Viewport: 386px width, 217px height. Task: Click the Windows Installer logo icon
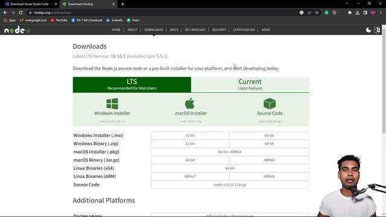[x=112, y=104]
